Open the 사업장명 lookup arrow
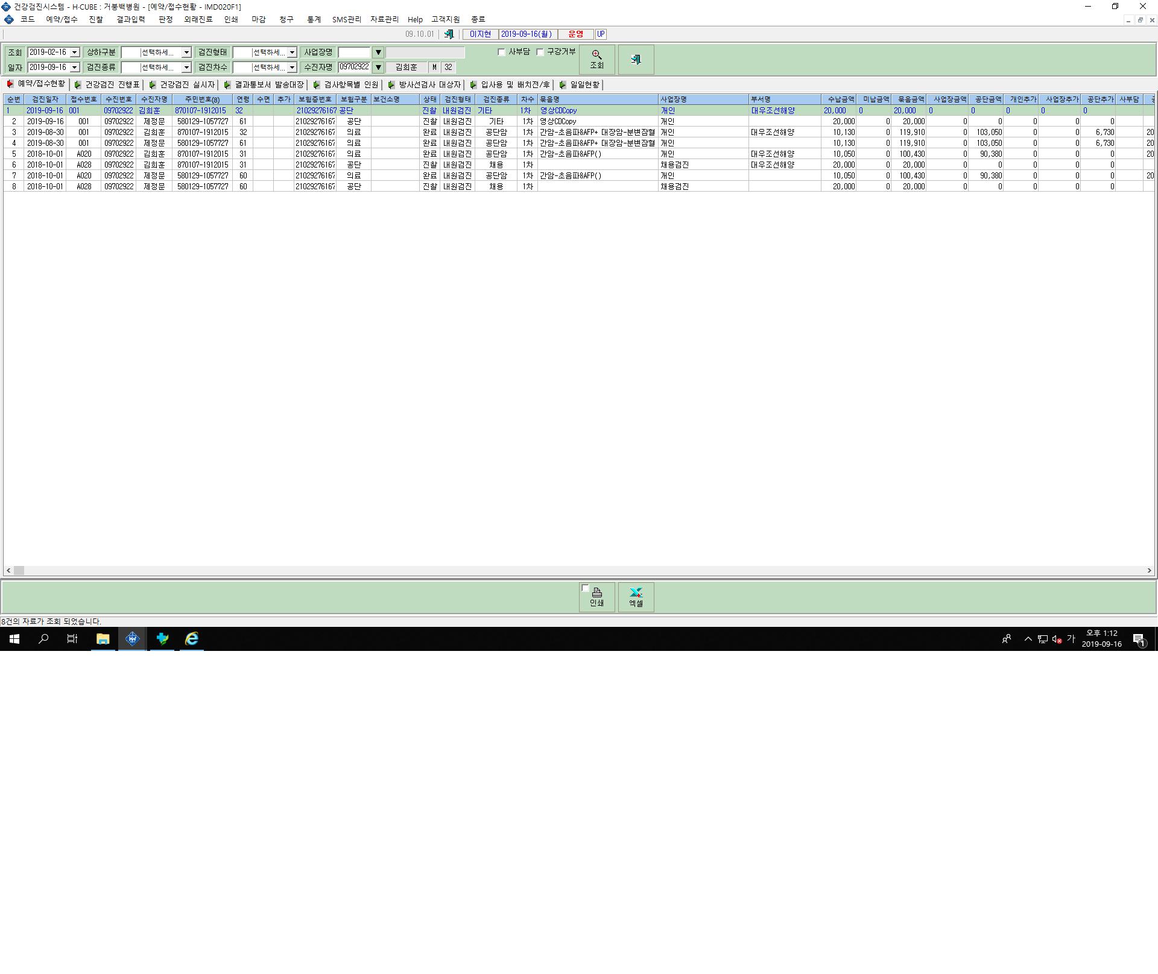1158x974 pixels. coord(378,52)
